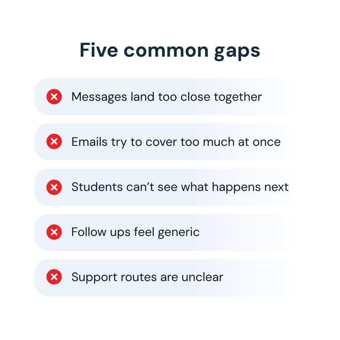Image resolution: width=340 pixels, height=340 pixels.
Task: Click empty space right of "Follow ups feel generic"
Action: coord(249,232)
